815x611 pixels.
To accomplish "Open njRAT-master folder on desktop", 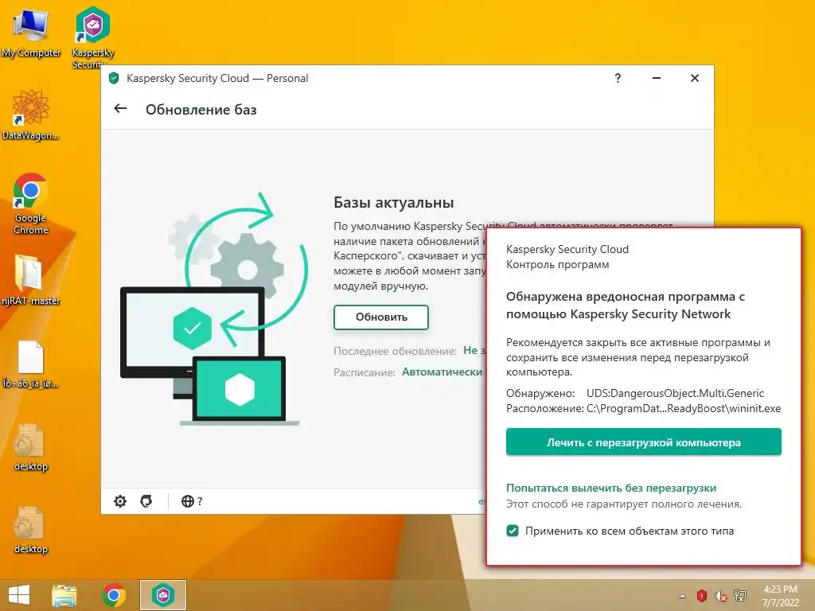I will pyautogui.click(x=31, y=279).
